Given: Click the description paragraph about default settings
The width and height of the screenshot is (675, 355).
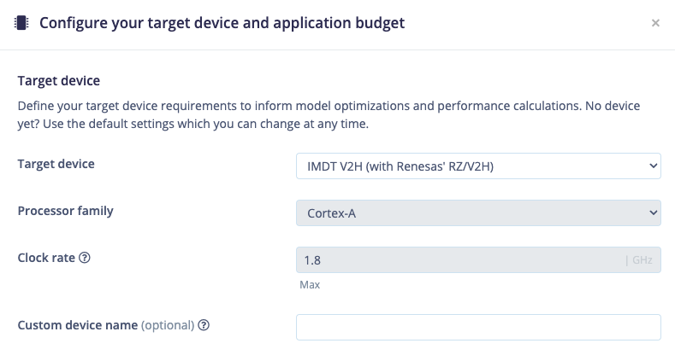Looking at the screenshot, I should (x=329, y=114).
